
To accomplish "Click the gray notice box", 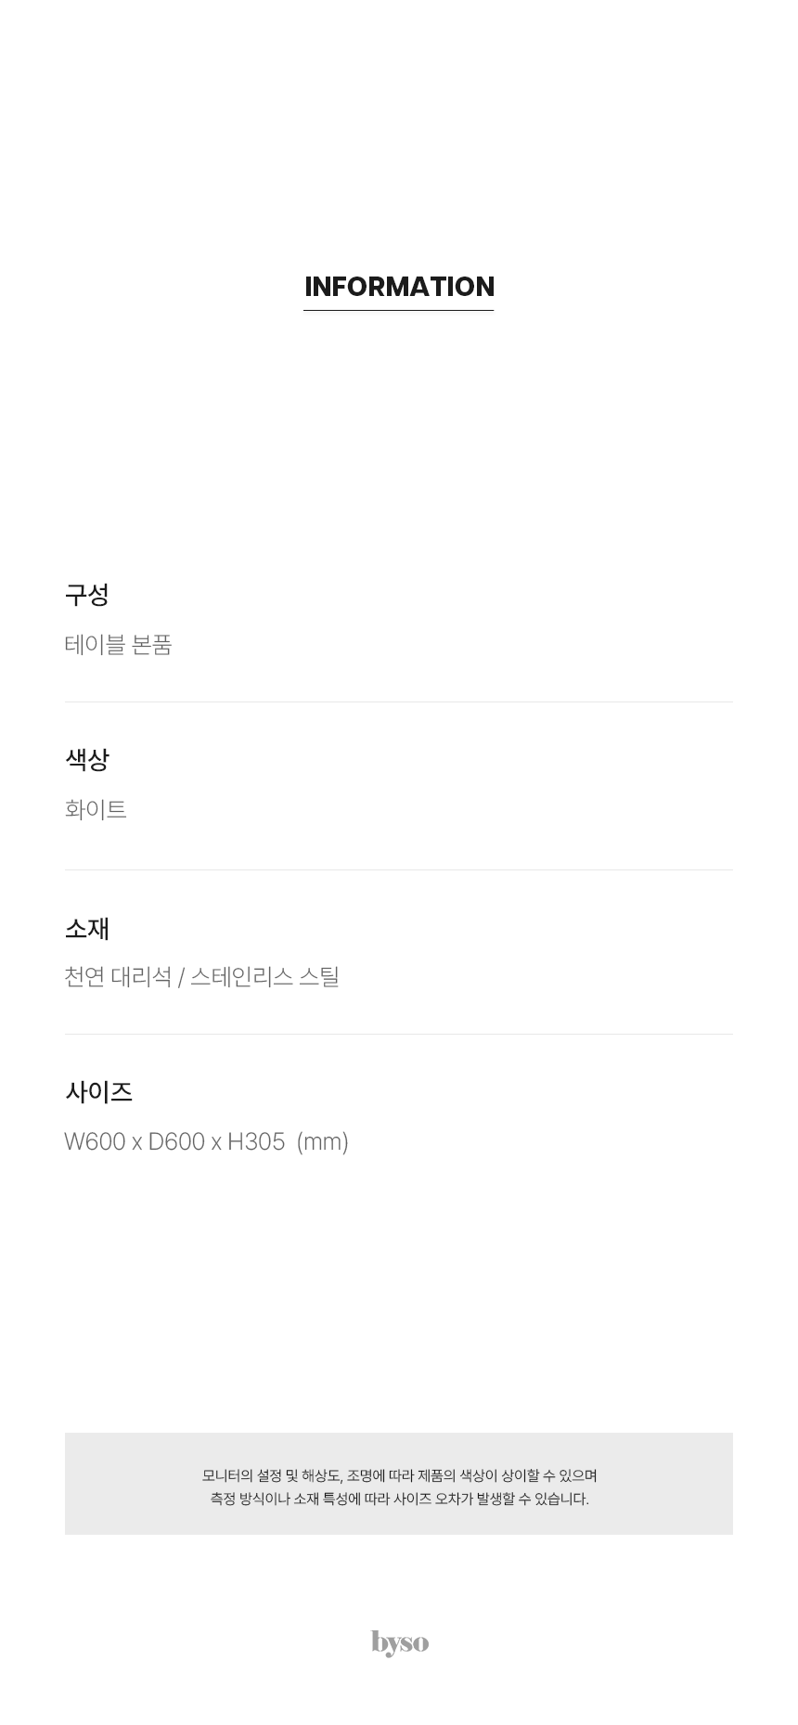I will pos(399,1483).
